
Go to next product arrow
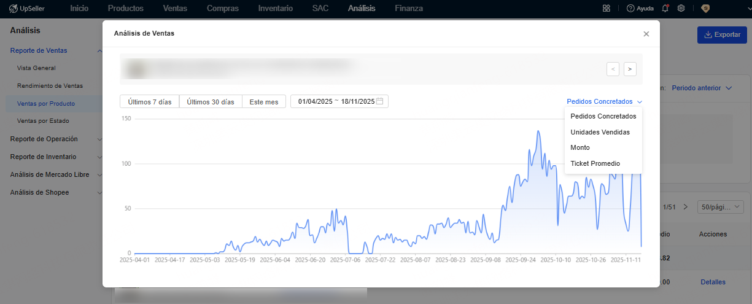630,69
